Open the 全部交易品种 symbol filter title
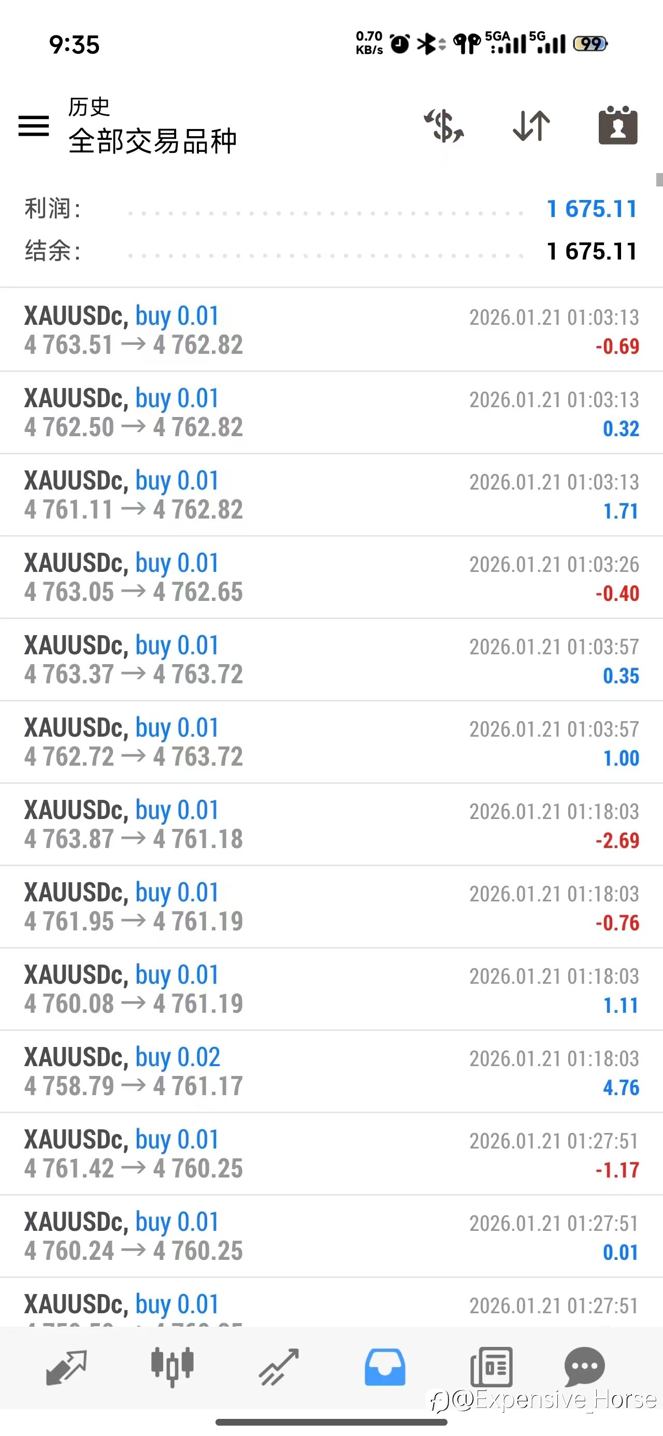The width and height of the screenshot is (663, 1436). (152, 140)
